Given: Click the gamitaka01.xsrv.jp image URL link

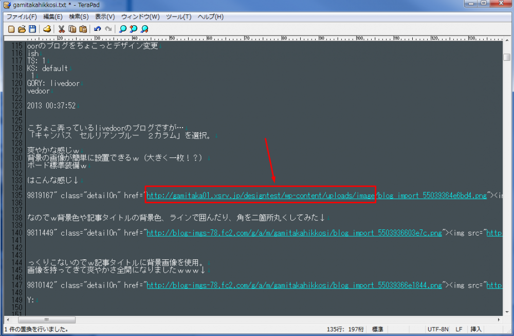Looking at the screenshot, I should pyautogui.click(x=316, y=196).
